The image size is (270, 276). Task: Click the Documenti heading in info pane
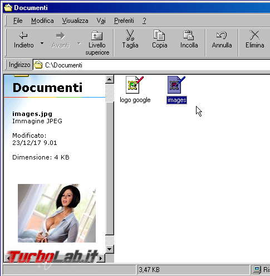coord(47,88)
